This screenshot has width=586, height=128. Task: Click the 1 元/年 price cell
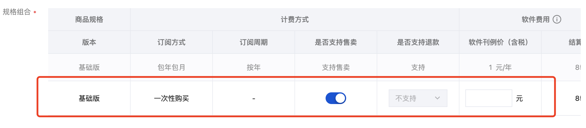[500, 68]
